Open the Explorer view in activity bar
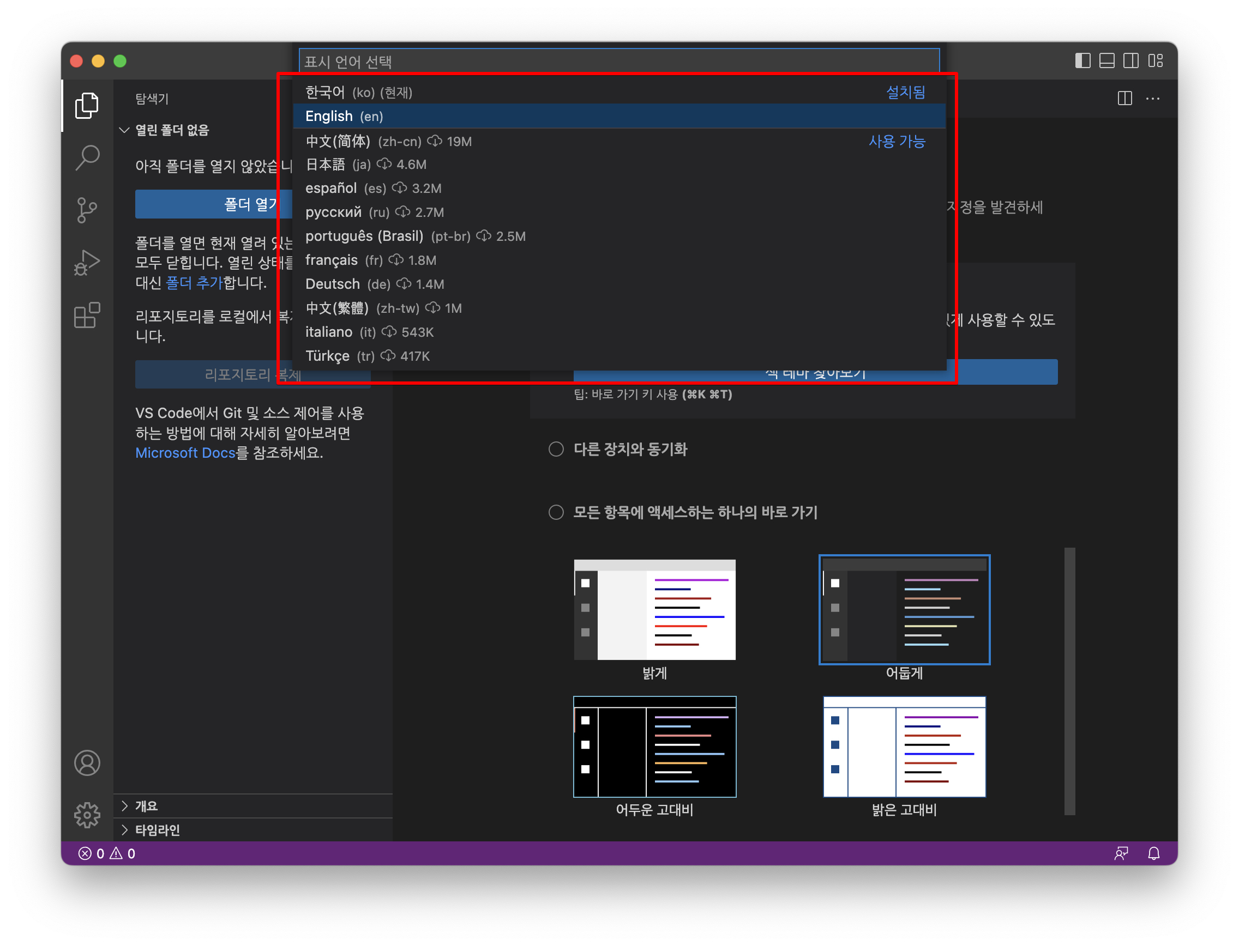 pos(86,105)
